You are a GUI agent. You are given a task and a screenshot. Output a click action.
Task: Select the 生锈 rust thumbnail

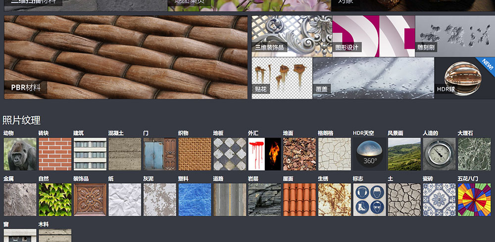click(335, 200)
